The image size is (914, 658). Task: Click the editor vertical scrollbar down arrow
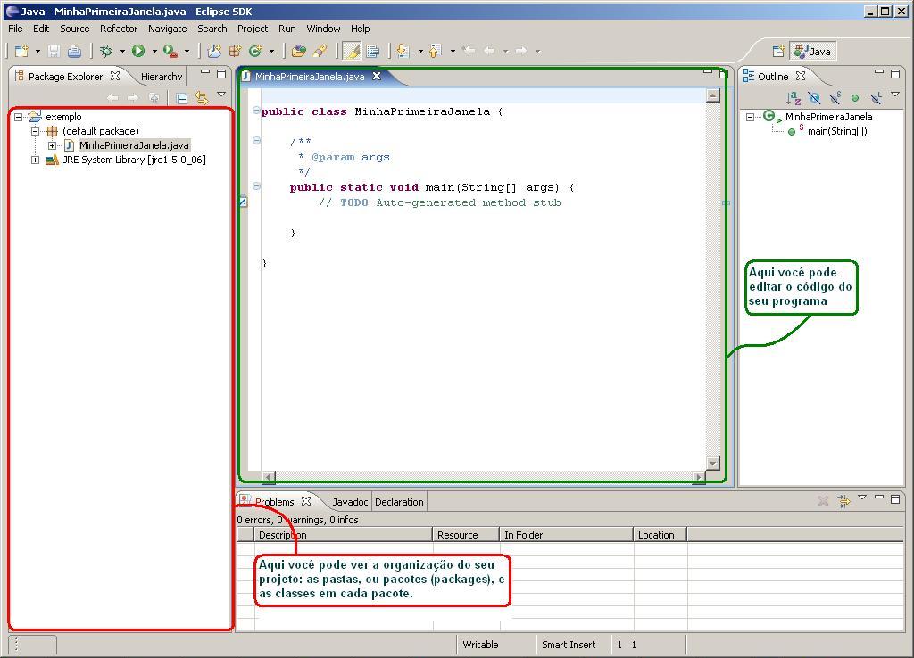pos(713,464)
